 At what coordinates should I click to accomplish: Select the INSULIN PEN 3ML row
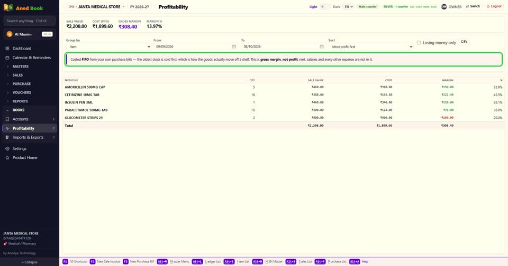[x=284, y=102]
